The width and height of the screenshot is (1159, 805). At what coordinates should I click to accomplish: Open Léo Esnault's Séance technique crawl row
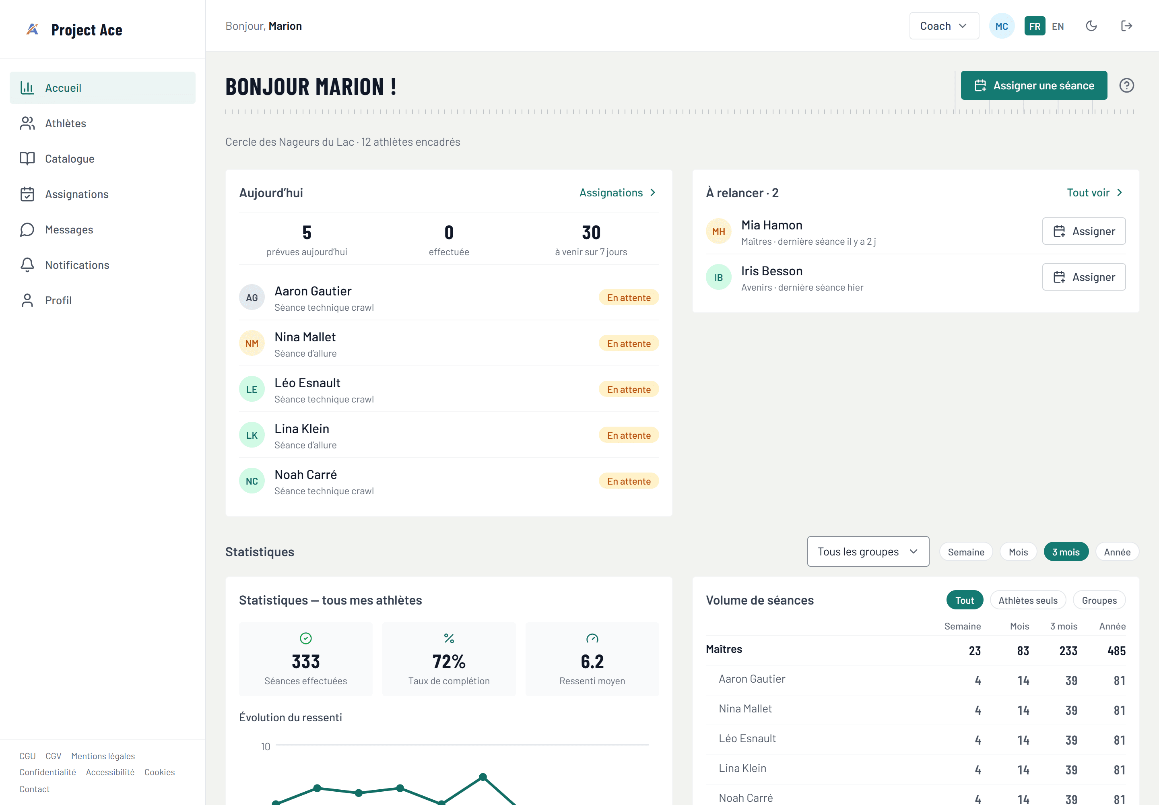point(449,389)
